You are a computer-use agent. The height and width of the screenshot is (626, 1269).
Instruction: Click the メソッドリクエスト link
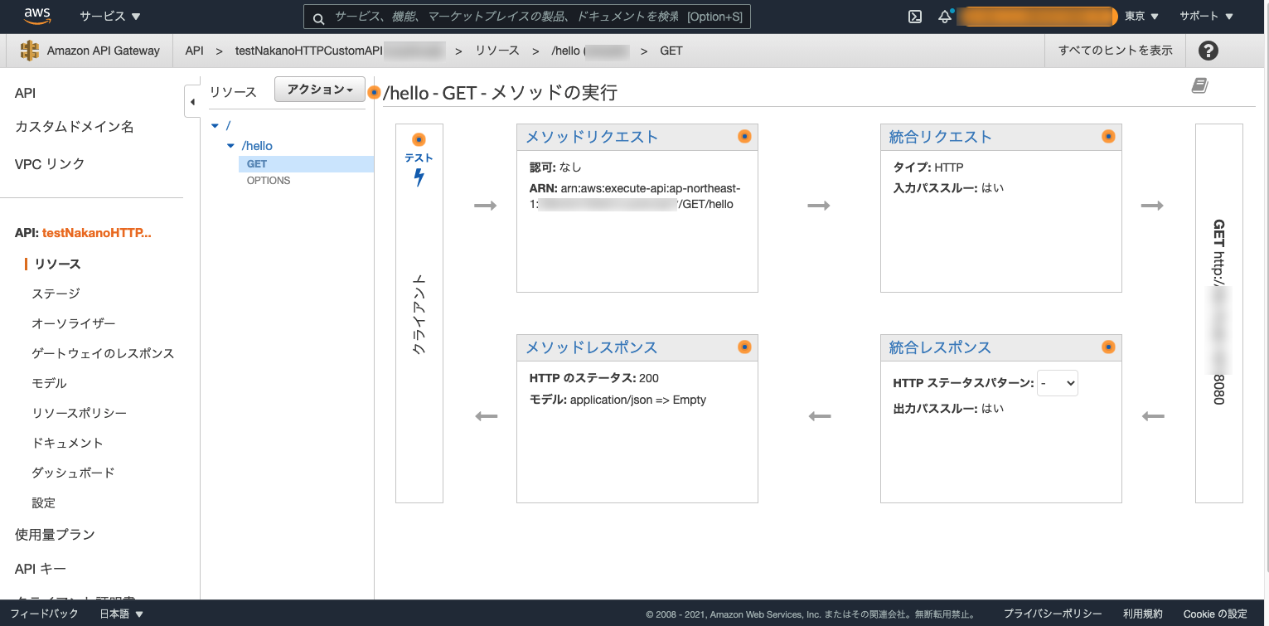click(x=592, y=137)
